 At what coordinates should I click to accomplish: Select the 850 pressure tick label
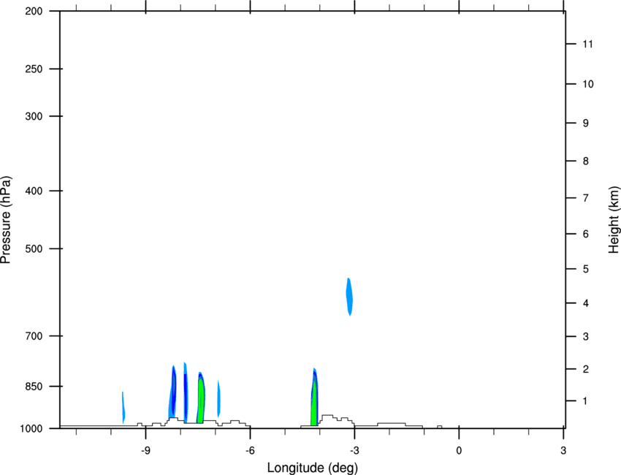pos(34,387)
